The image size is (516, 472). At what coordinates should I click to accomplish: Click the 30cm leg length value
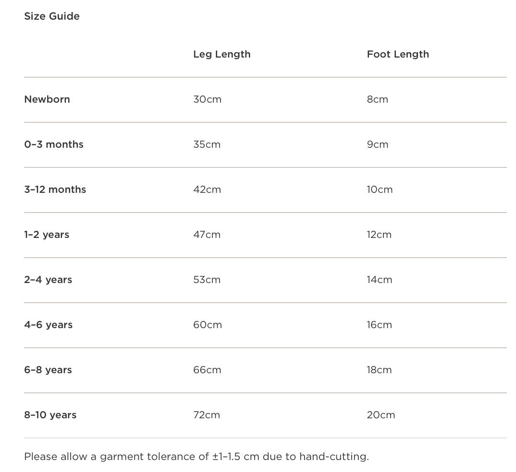click(x=207, y=99)
